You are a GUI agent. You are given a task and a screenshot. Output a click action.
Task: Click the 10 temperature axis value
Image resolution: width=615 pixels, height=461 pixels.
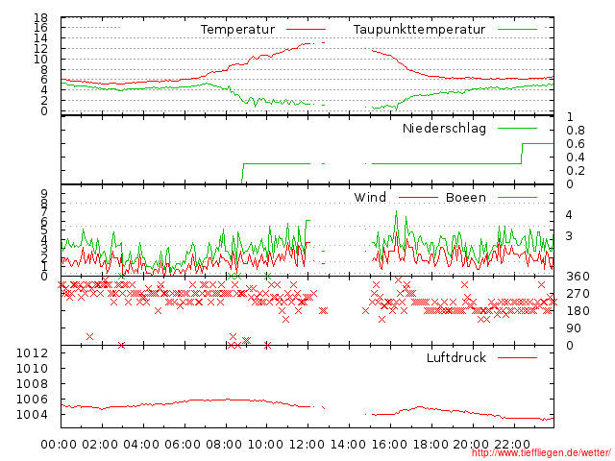point(40,60)
